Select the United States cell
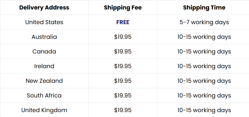The image size is (249, 117). point(44,22)
